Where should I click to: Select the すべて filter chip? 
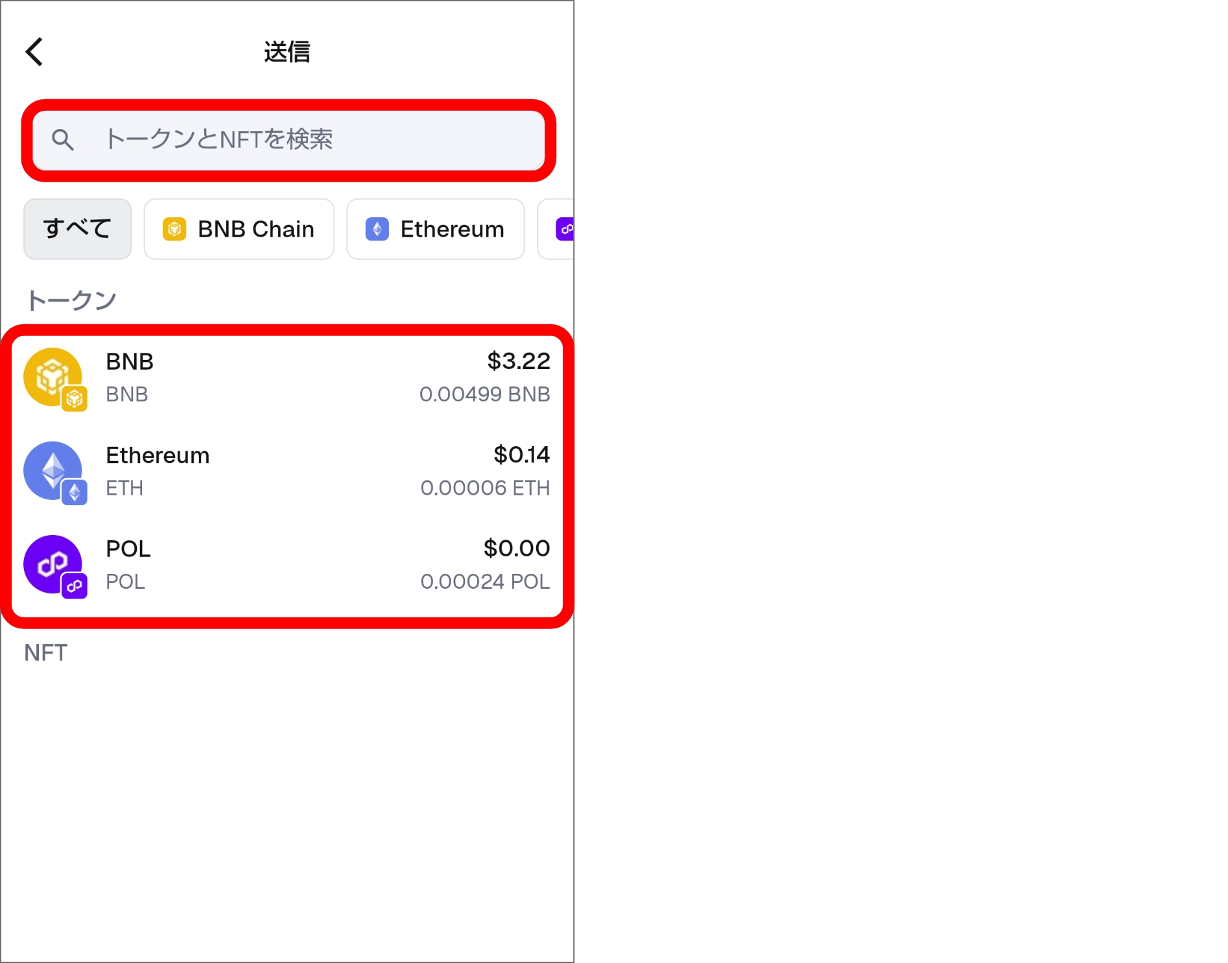(77, 229)
